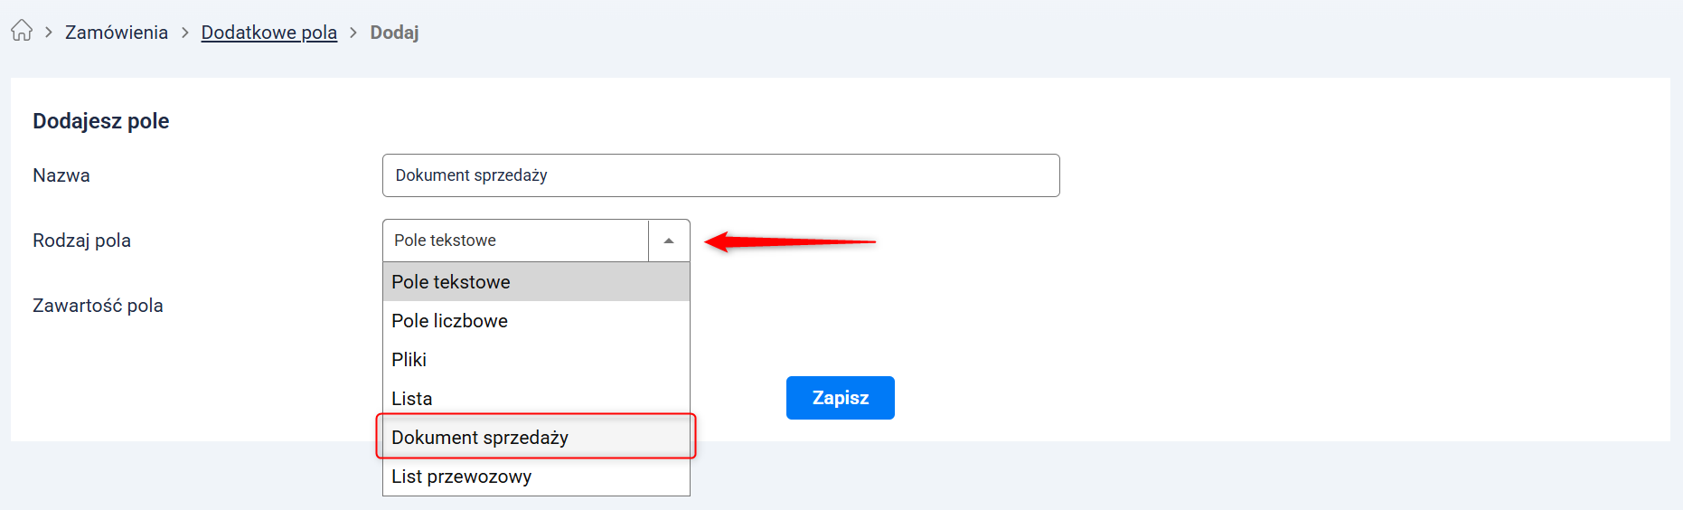Screen dimensions: 1683x510
Task: Click the Nazwa field label
Action: 61,175
